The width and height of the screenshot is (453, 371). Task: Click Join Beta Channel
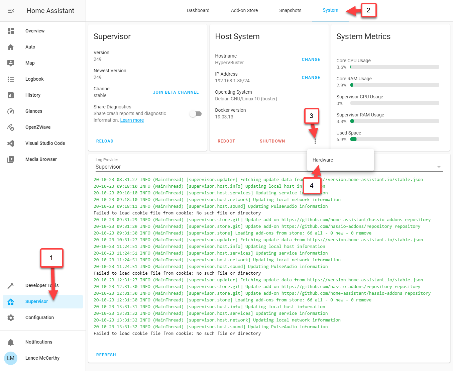click(176, 92)
